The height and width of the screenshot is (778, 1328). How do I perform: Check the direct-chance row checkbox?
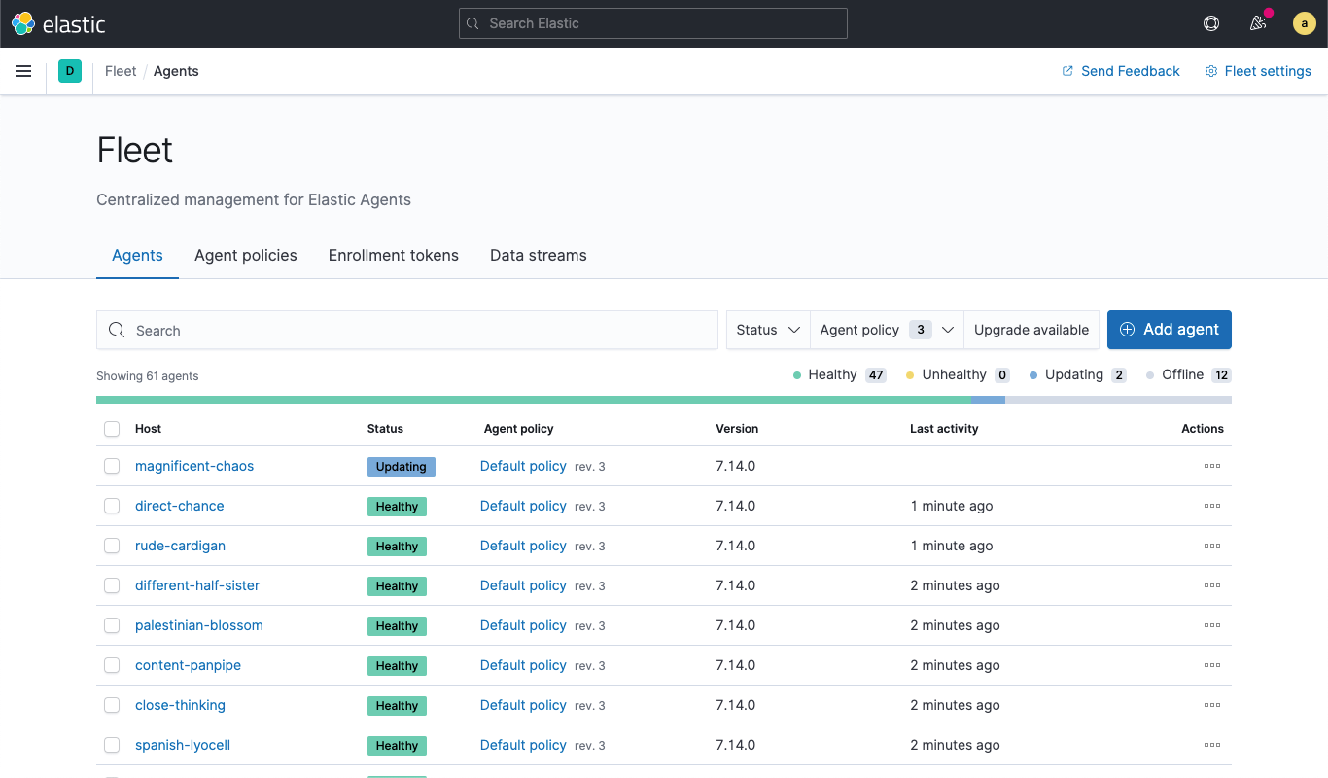click(x=112, y=506)
